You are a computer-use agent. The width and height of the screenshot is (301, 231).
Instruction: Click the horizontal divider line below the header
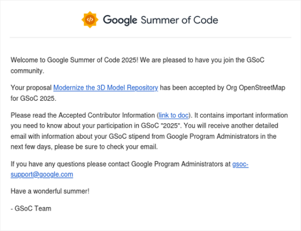[150, 38]
